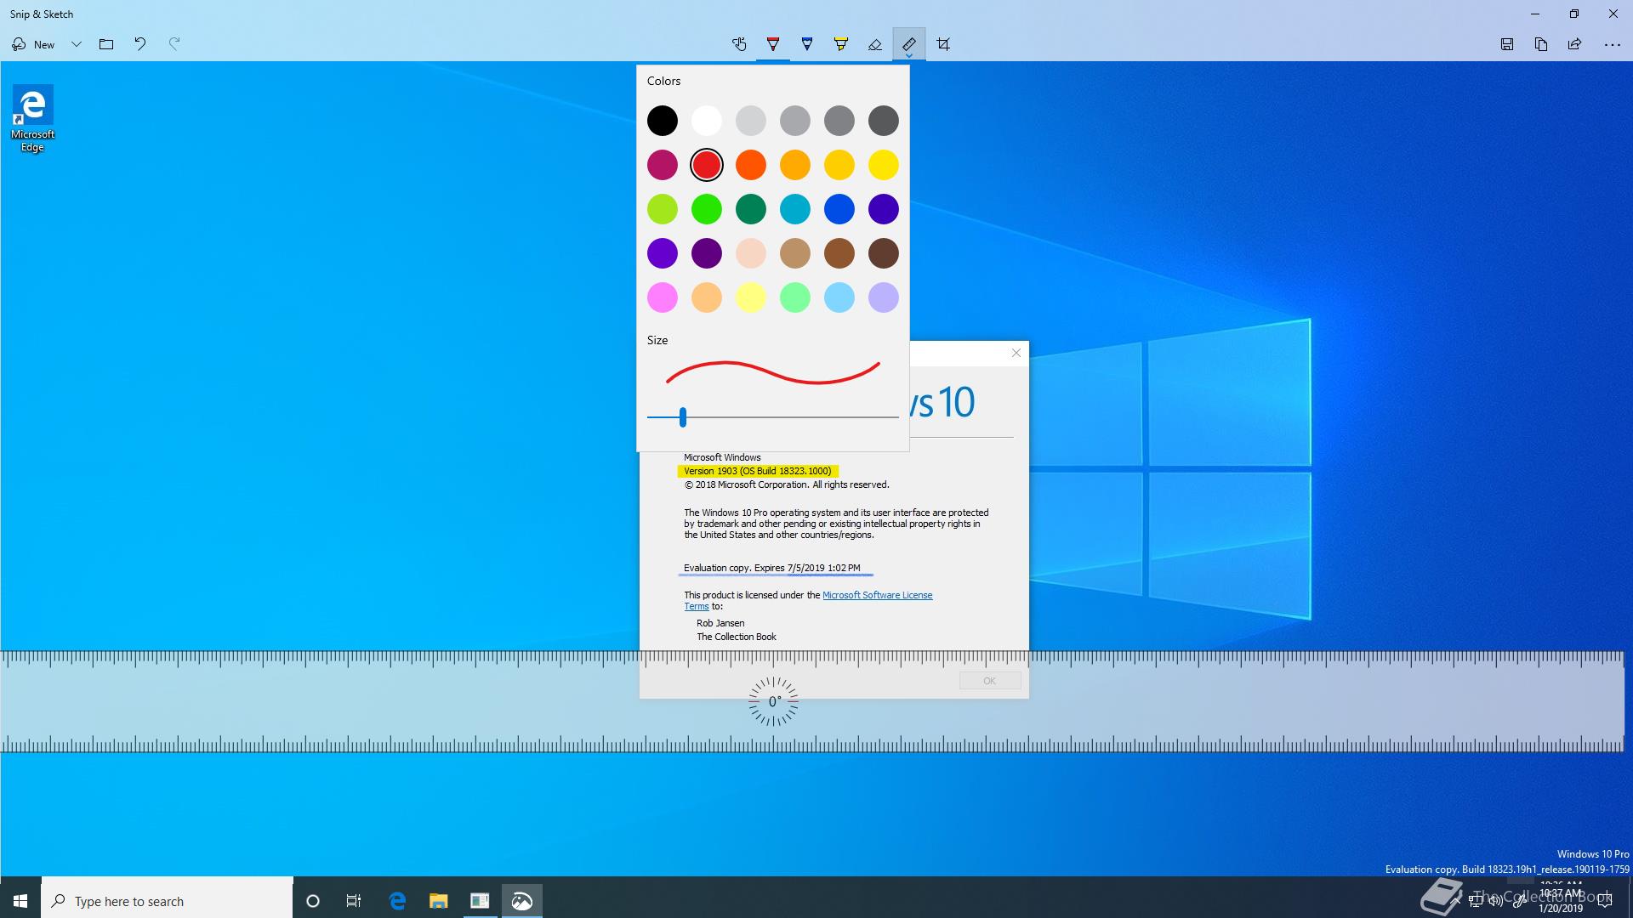
Task: Click the Share icon
Action: (1575, 44)
